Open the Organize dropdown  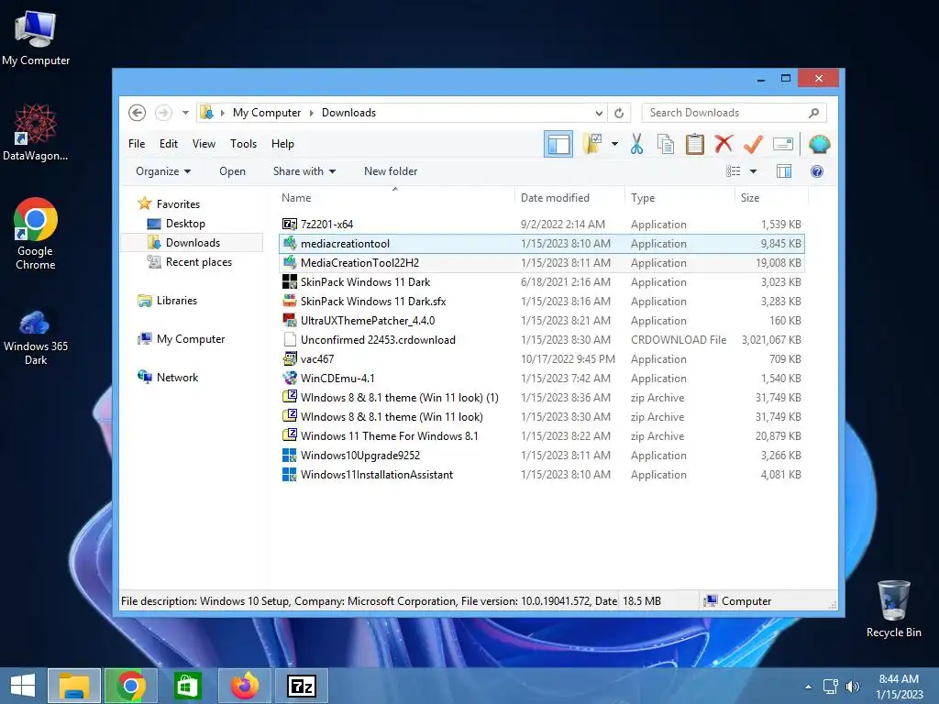pyautogui.click(x=163, y=171)
